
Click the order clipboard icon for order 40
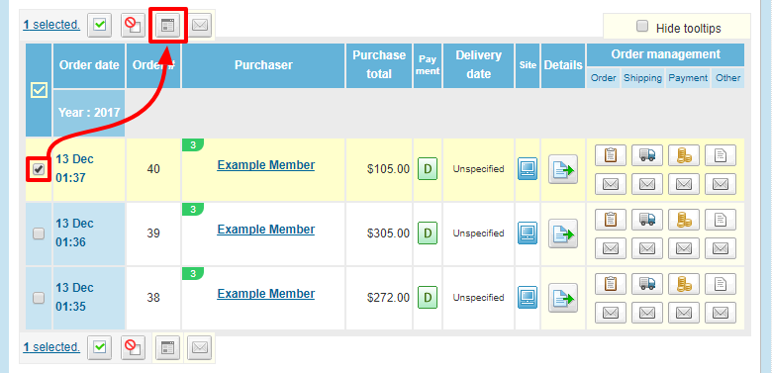pyautogui.click(x=611, y=155)
